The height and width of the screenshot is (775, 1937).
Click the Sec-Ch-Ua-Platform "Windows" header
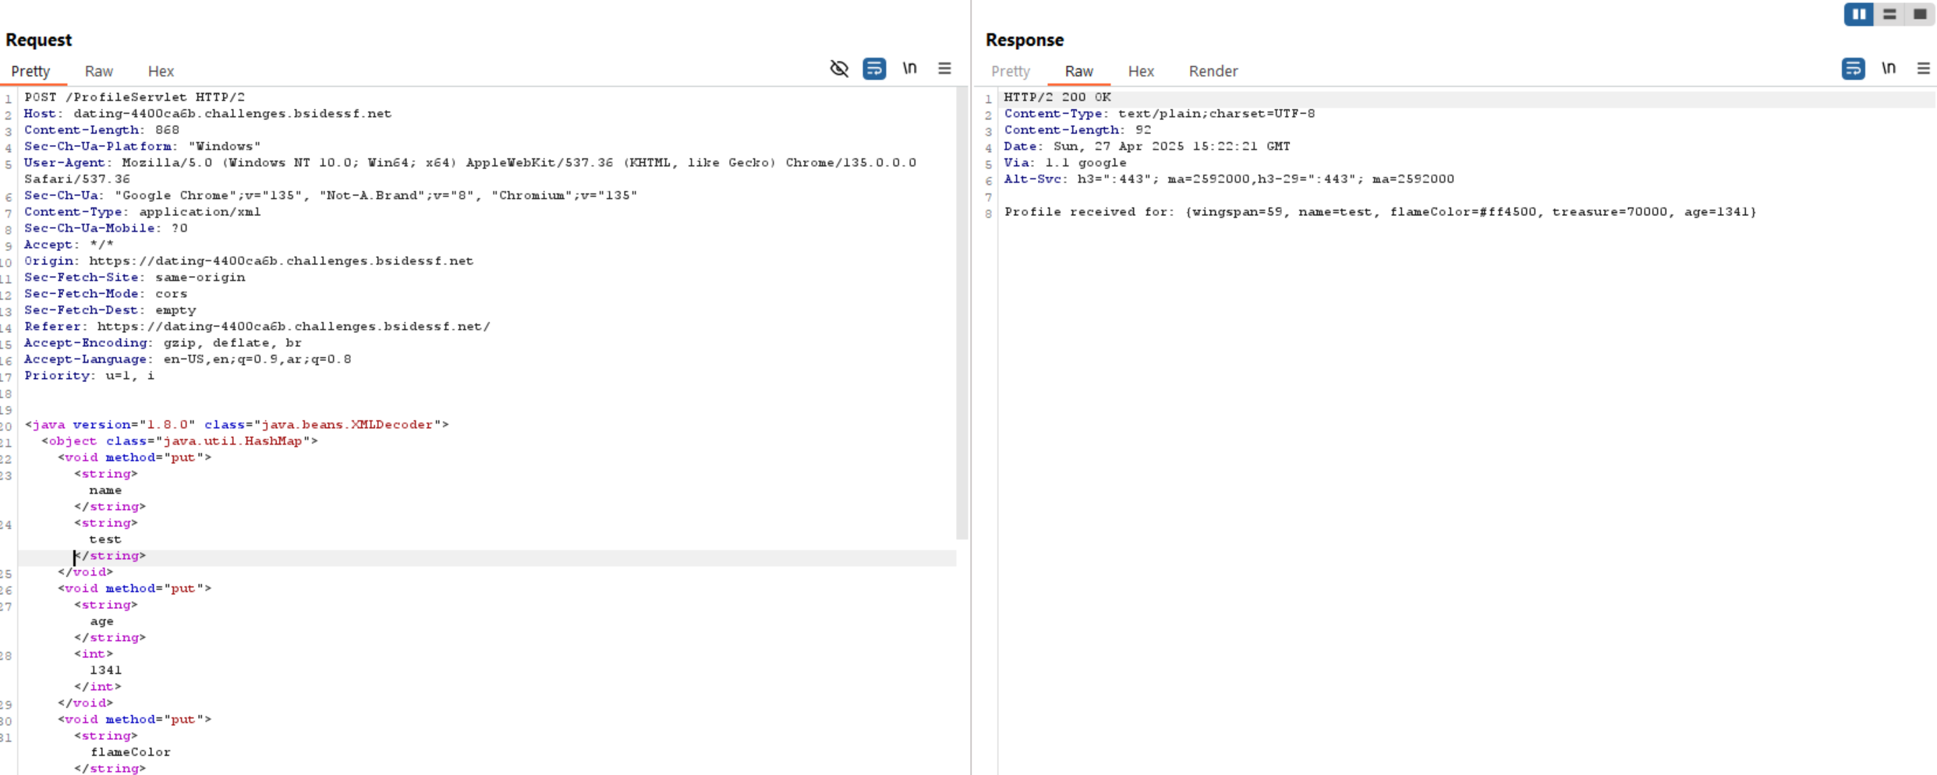pos(143,147)
